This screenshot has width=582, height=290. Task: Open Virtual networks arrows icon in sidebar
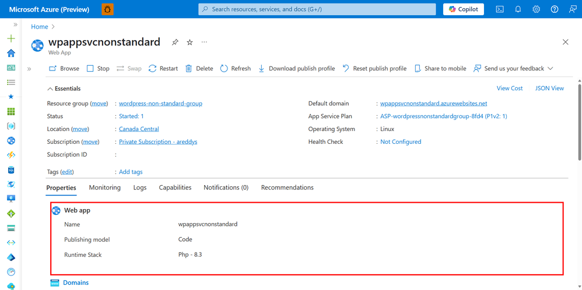point(11,242)
